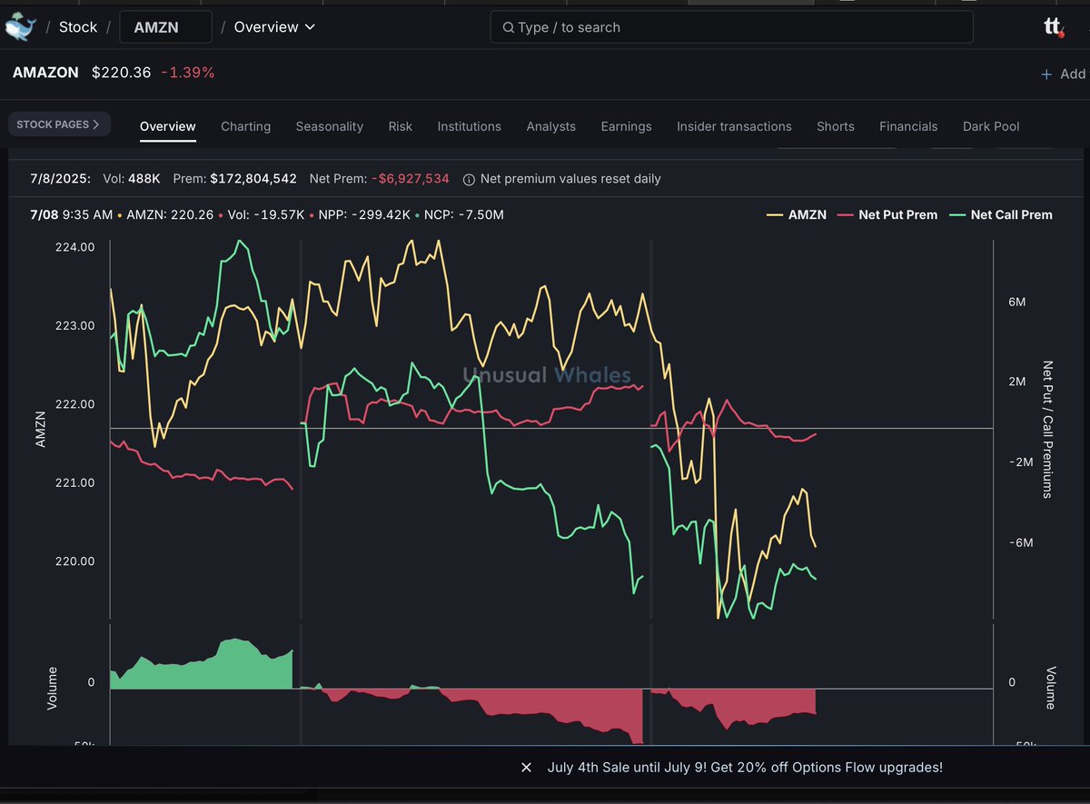Viewport: 1090px width, 804px height.
Task: Focus the Type / to search box
Action: click(x=731, y=27)
